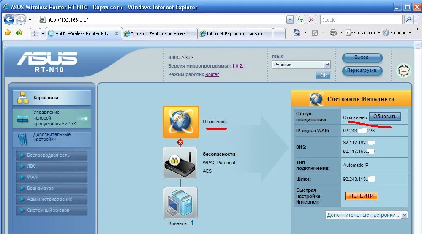Expand the Администрирование submenu

[52, 199]
